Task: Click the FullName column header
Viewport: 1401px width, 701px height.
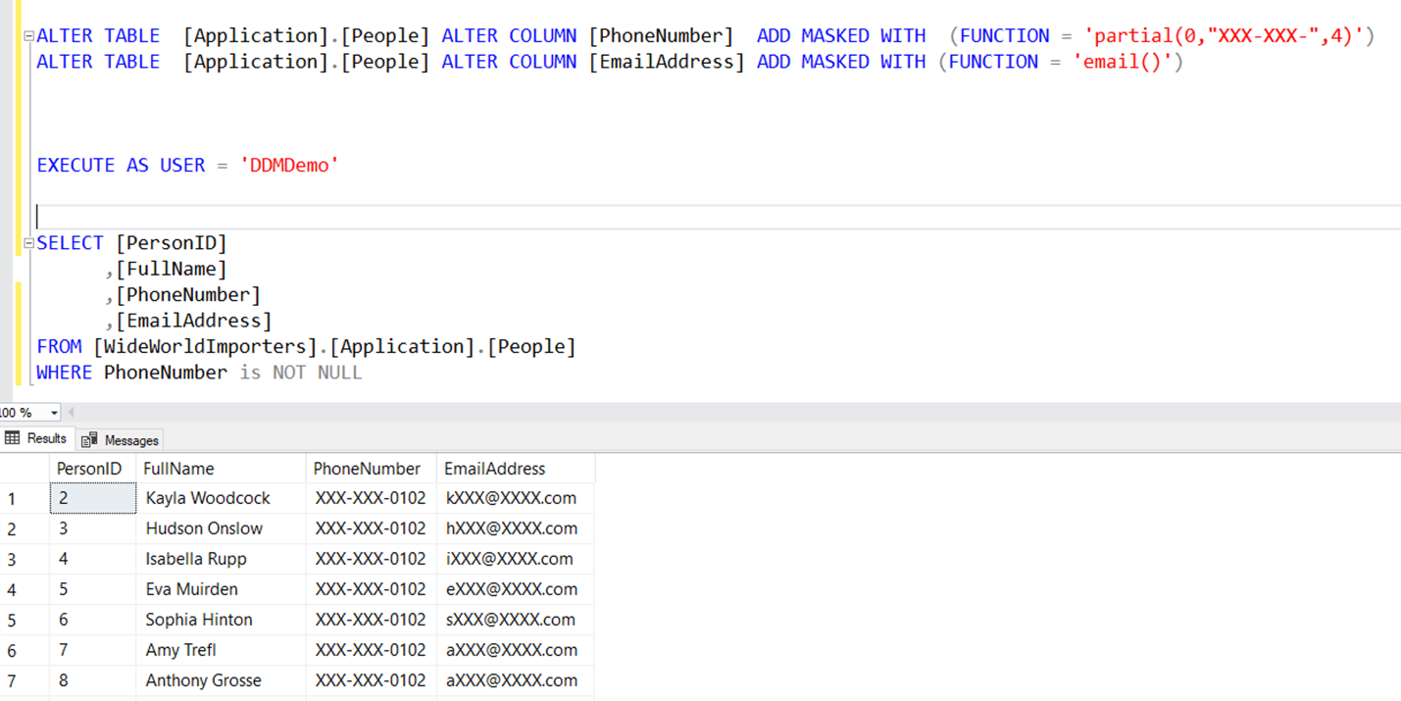Action: pos(178,468)
